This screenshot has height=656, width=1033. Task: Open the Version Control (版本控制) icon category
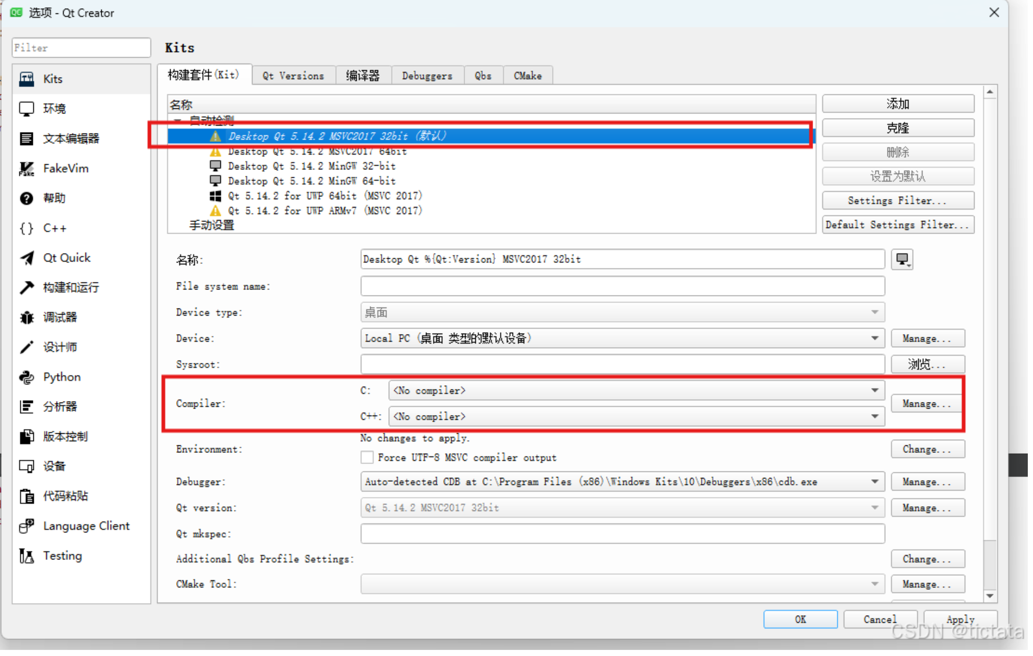26,437
